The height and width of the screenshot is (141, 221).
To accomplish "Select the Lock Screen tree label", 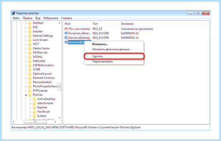I will coord(40,40).
